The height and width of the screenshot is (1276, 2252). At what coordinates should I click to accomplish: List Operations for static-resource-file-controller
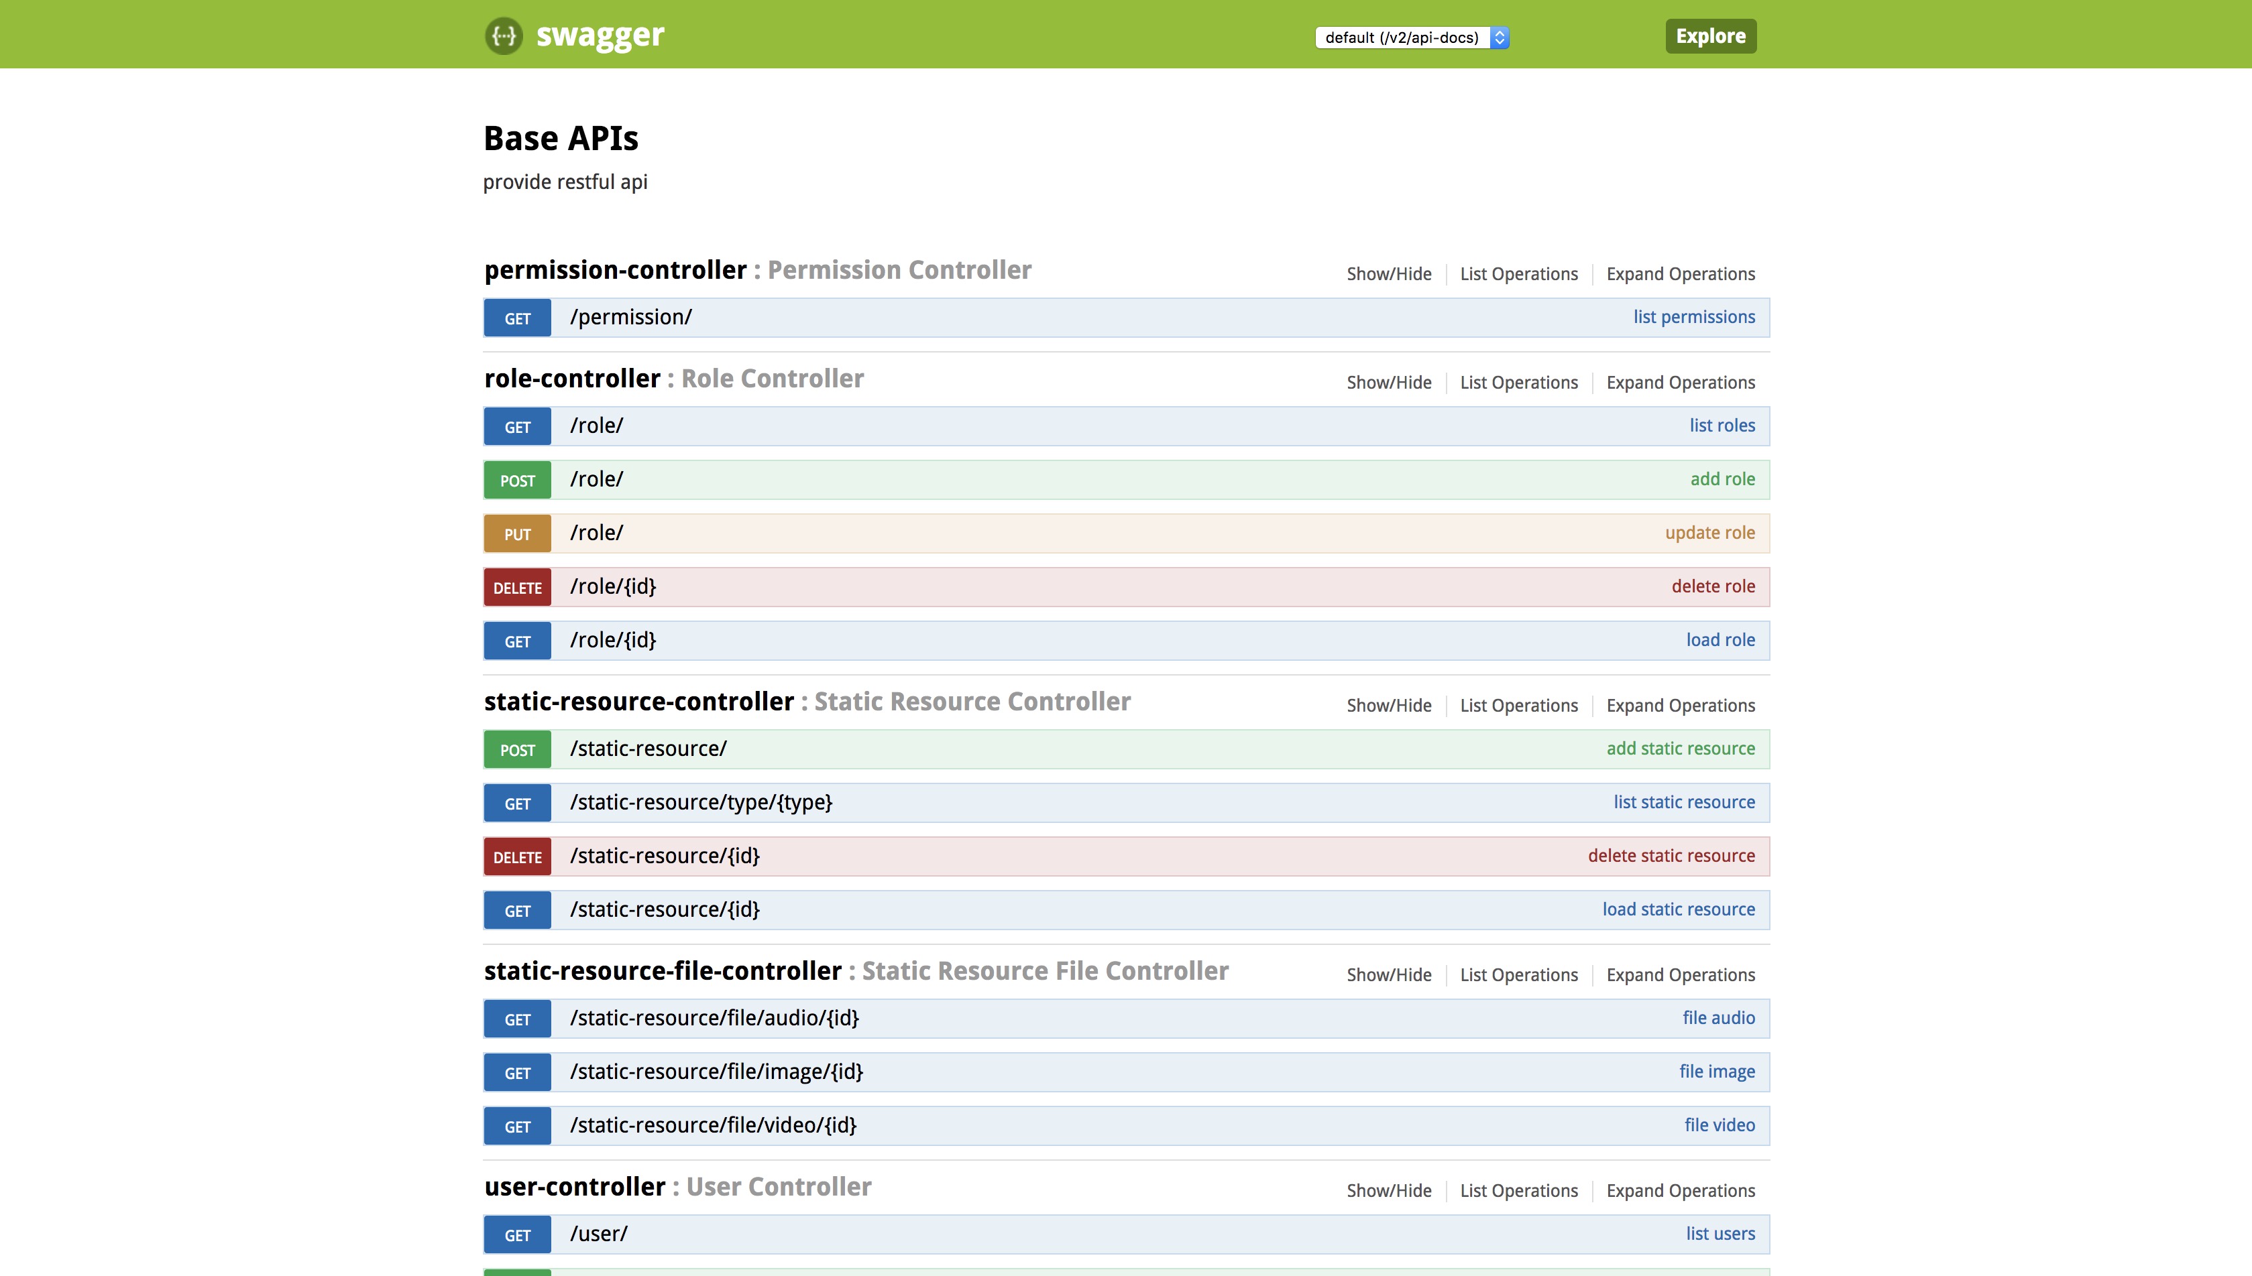1518,975
